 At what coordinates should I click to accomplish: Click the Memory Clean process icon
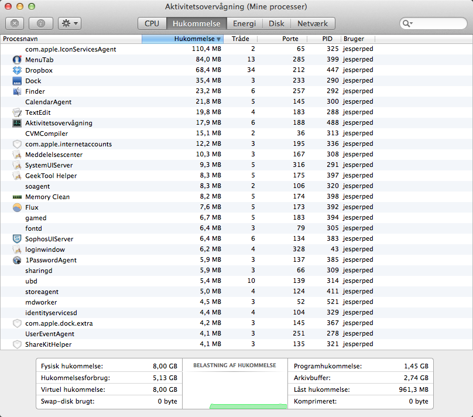(17, 197)
